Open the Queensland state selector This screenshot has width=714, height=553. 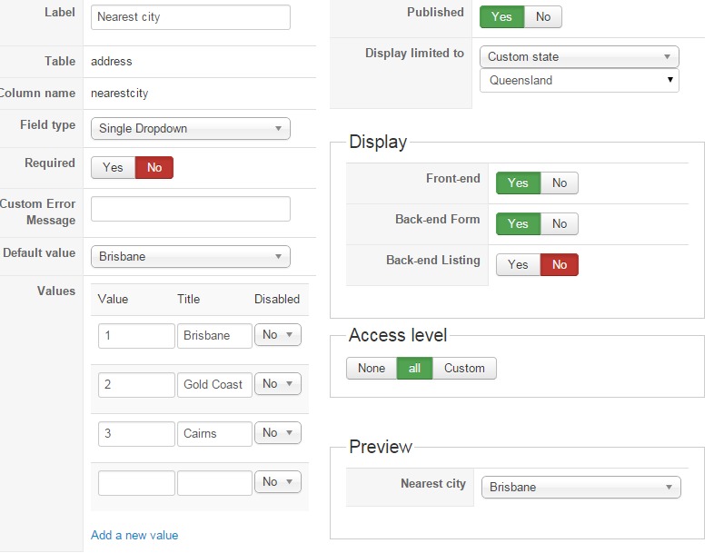pos(579,80)
